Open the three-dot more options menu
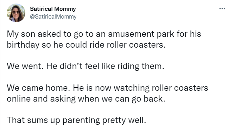 pos(222,9)
